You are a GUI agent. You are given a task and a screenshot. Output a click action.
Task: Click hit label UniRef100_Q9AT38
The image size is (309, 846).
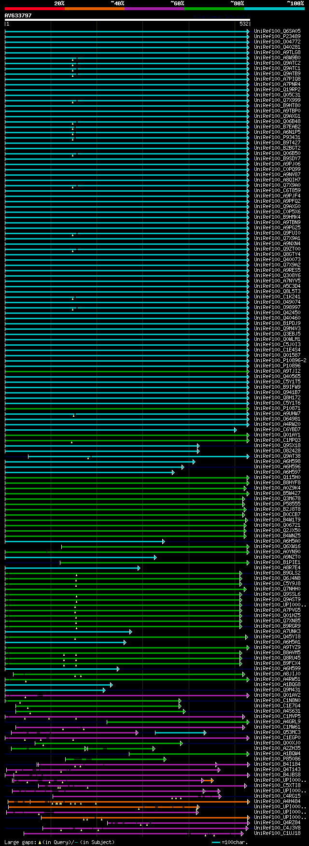tap(277, 456)
